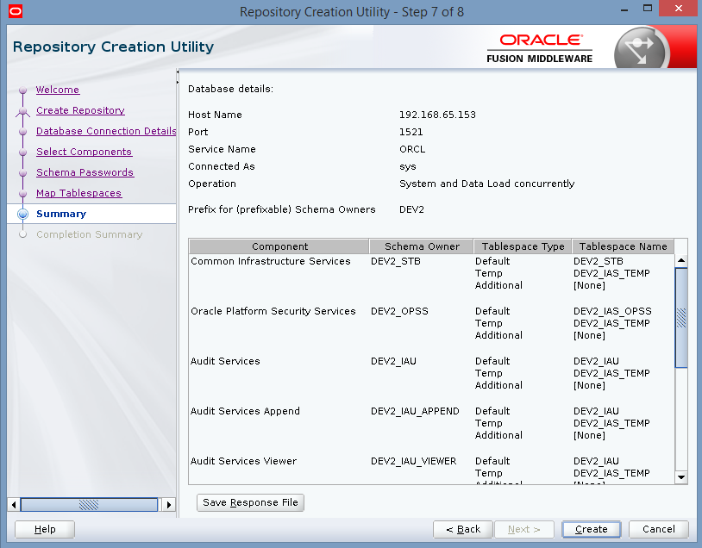The width and height of the screenshot is (702, 548).
Task: Click Create to build the schemas
Action: pos(591,529)
